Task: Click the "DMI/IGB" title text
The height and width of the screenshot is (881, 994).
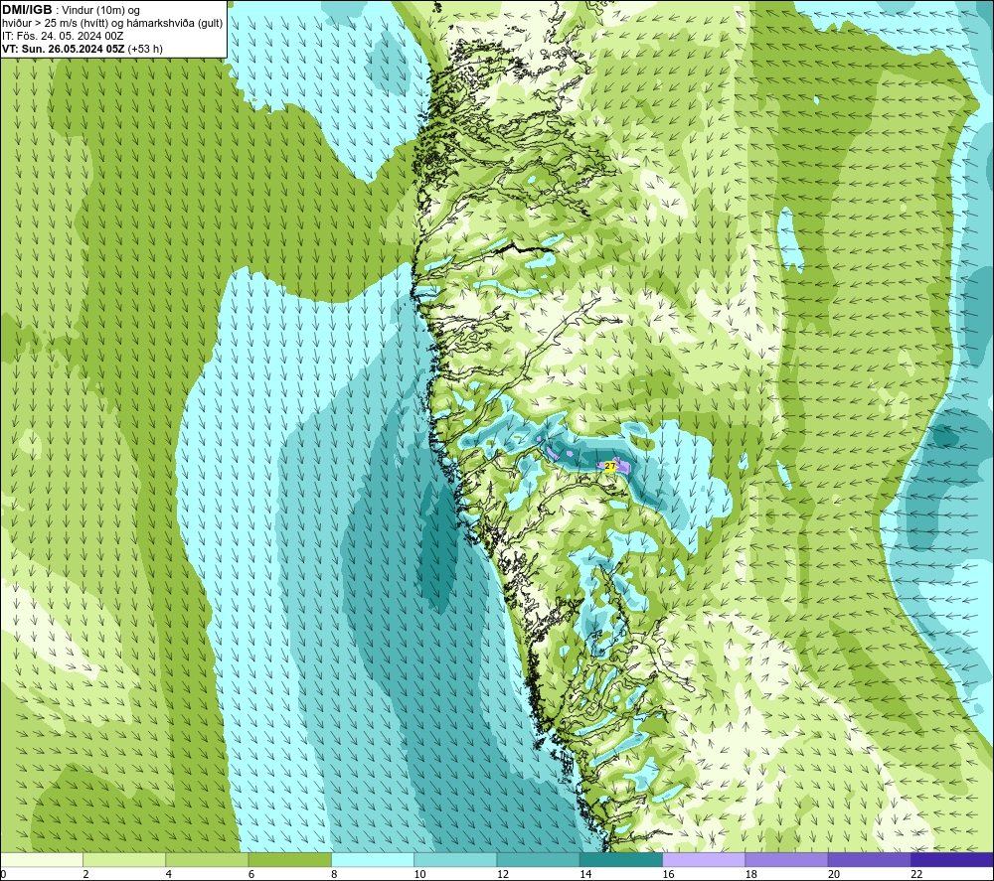Action: pyautogui.click(x=27, y=10)
